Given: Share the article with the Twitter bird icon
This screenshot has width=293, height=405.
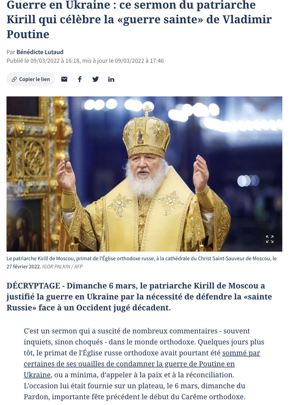Looking at the screenshot, I should point(96,79).
